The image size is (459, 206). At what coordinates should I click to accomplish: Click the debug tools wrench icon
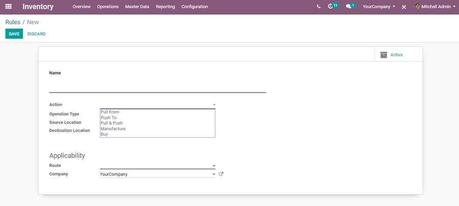(x=404, y=7)
